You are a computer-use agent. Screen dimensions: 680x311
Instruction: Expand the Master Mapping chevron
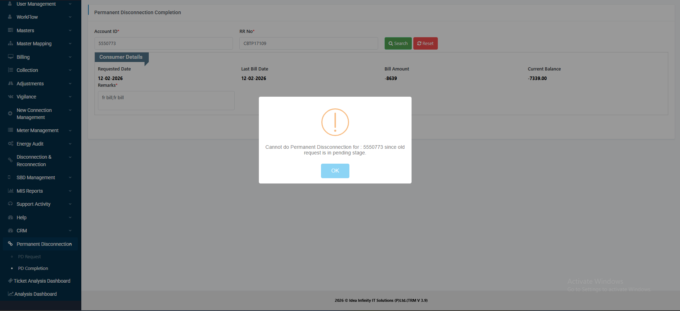[70, 44]
